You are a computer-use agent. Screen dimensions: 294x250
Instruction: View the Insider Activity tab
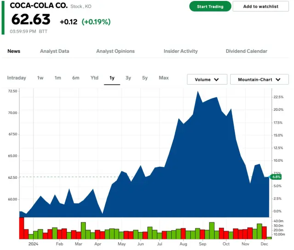tap(181, 51)
